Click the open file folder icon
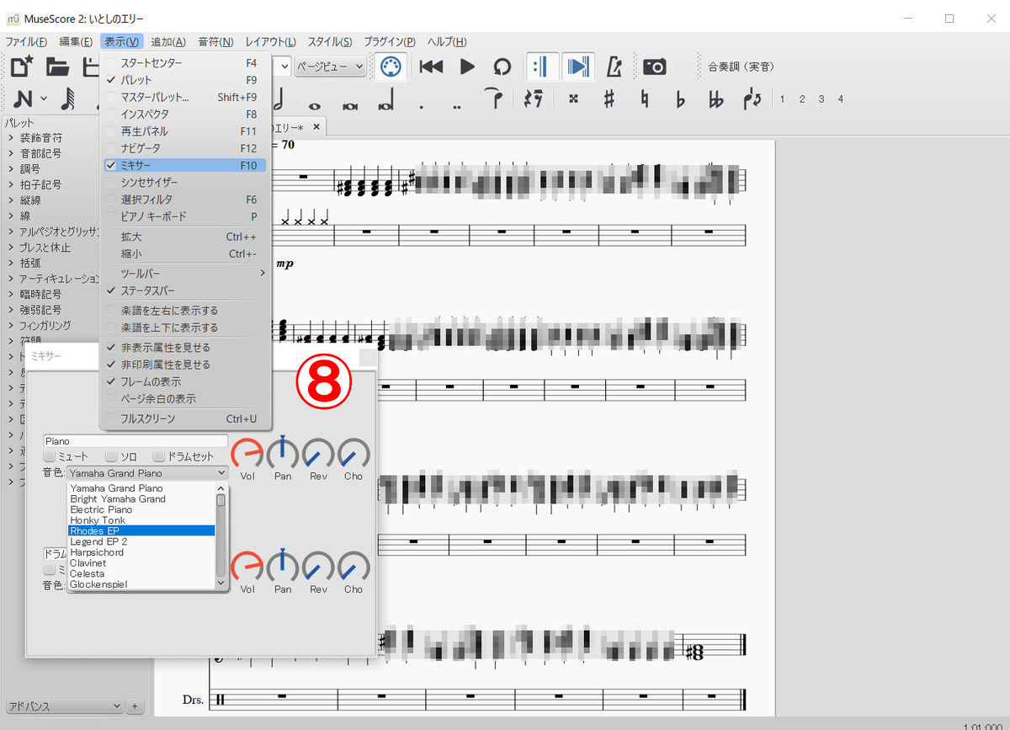This screenshot has height=730, width=1010. pos(57,67)
